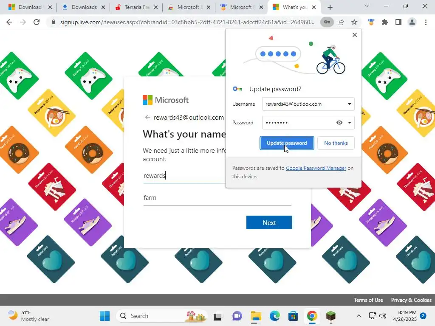Open the clock showing 8:49 PM
Viewport: 435px width, 326px height.
(405, 316)
